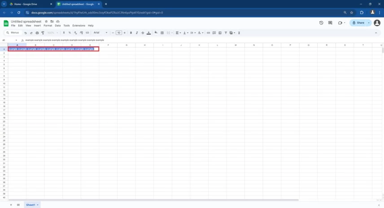Click the merge cells icon
The image size is (384, 208).
tap(168, 33)
